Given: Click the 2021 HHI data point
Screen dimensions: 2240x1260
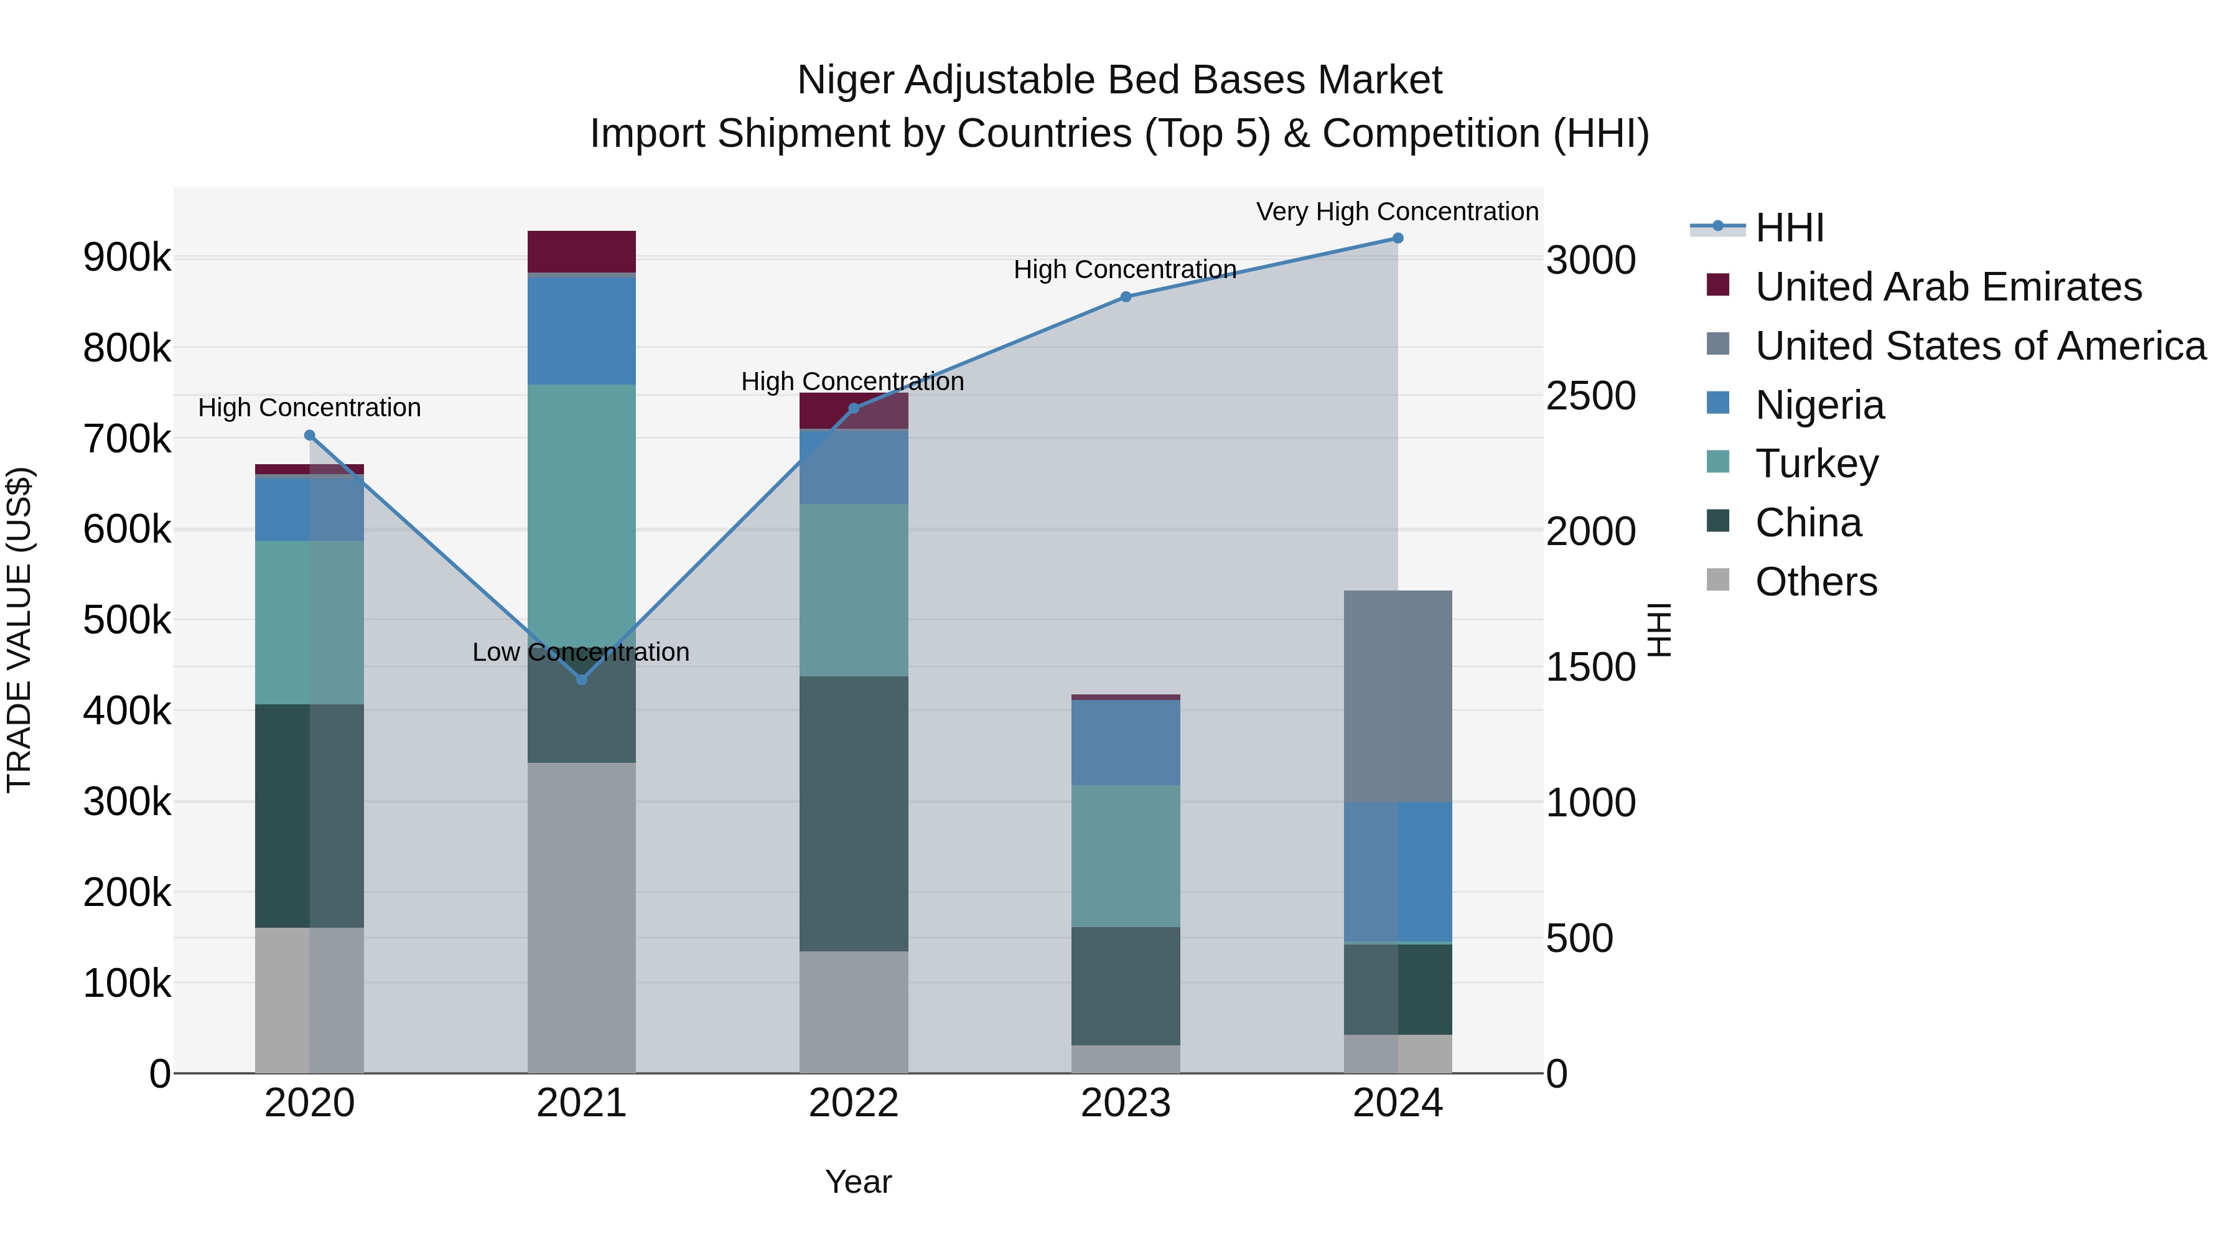Looking at the screenshot, I should pyautogui.click(x=582, y=679).
